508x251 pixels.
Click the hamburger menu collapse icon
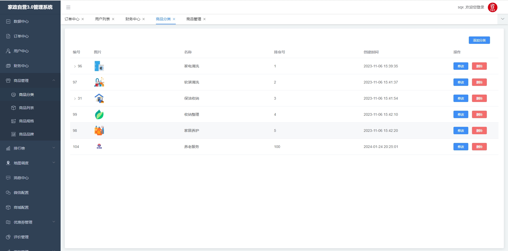point(68,7)
